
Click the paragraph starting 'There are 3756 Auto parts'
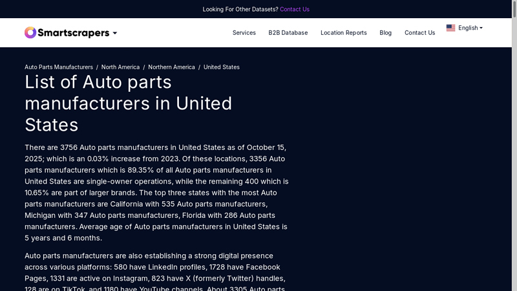156,193
